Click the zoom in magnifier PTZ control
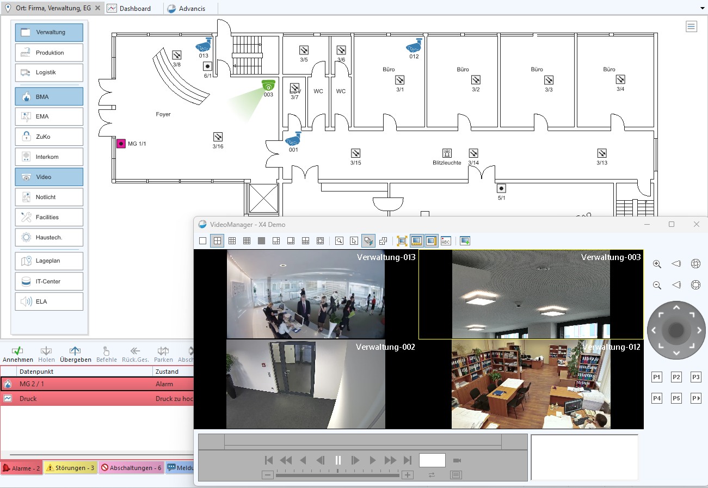The image size is (708, 488). [657, 264]
